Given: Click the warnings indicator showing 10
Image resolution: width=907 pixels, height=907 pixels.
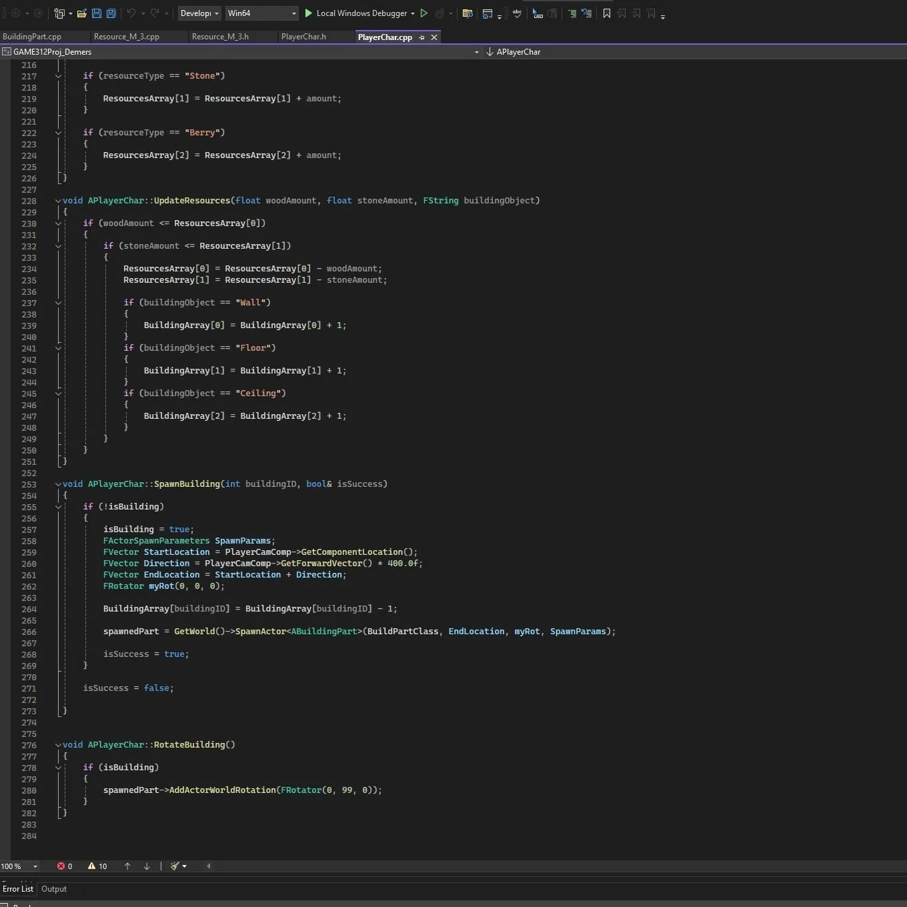Looking at the screenshot, I should tap(97, 866).
